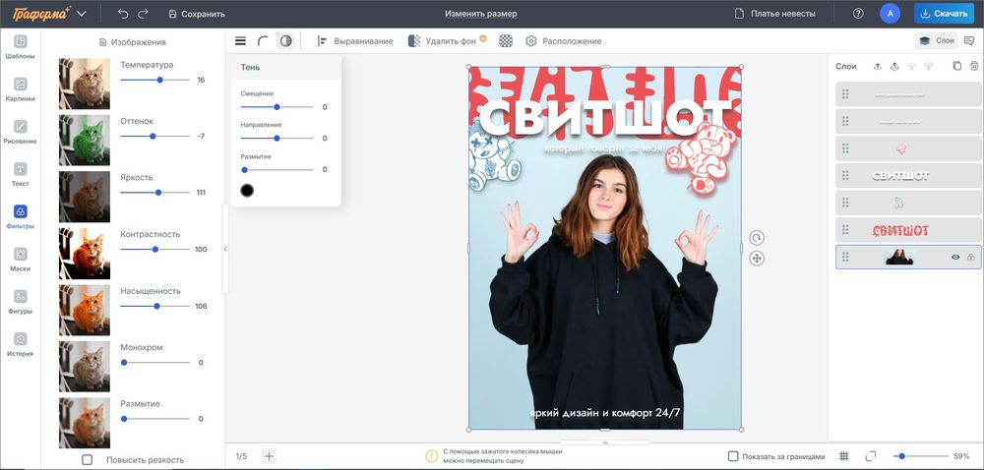Open the Фильтры sidebar section
Screen dimensions: 984x470
click(20, 217)
